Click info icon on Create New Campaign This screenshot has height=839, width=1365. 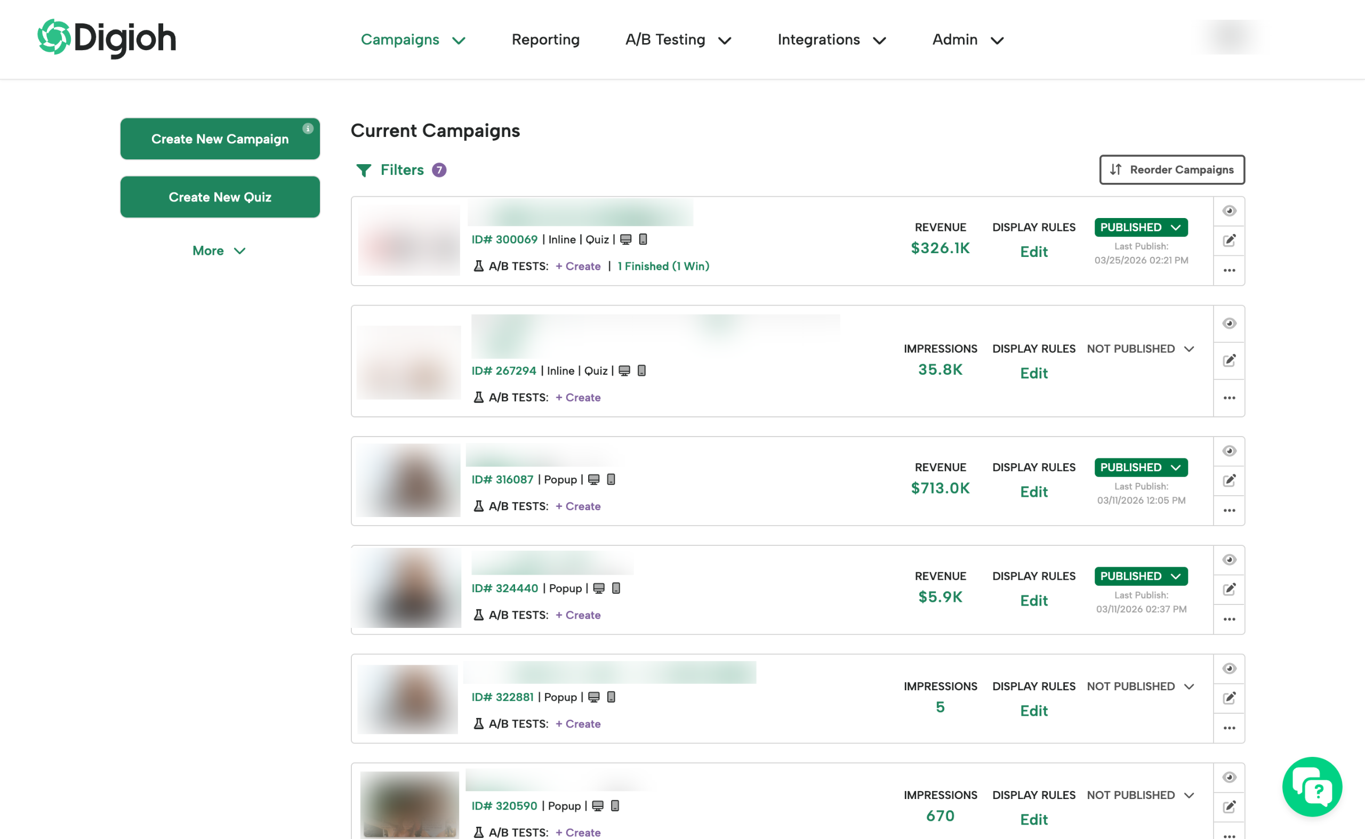[x=308, y=129]
